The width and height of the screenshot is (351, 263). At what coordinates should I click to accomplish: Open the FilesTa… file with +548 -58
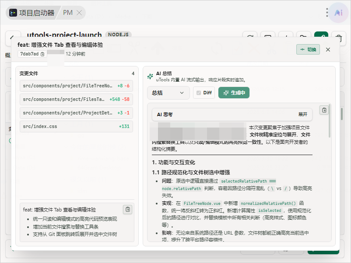[76, 100]
